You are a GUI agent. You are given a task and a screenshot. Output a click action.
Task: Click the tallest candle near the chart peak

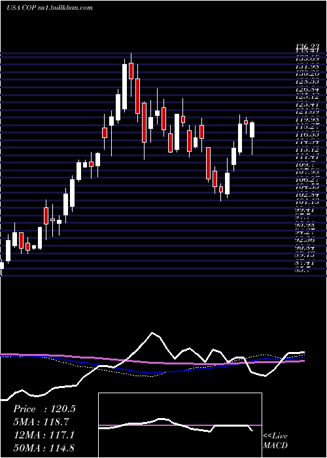(x=125, y=86)
